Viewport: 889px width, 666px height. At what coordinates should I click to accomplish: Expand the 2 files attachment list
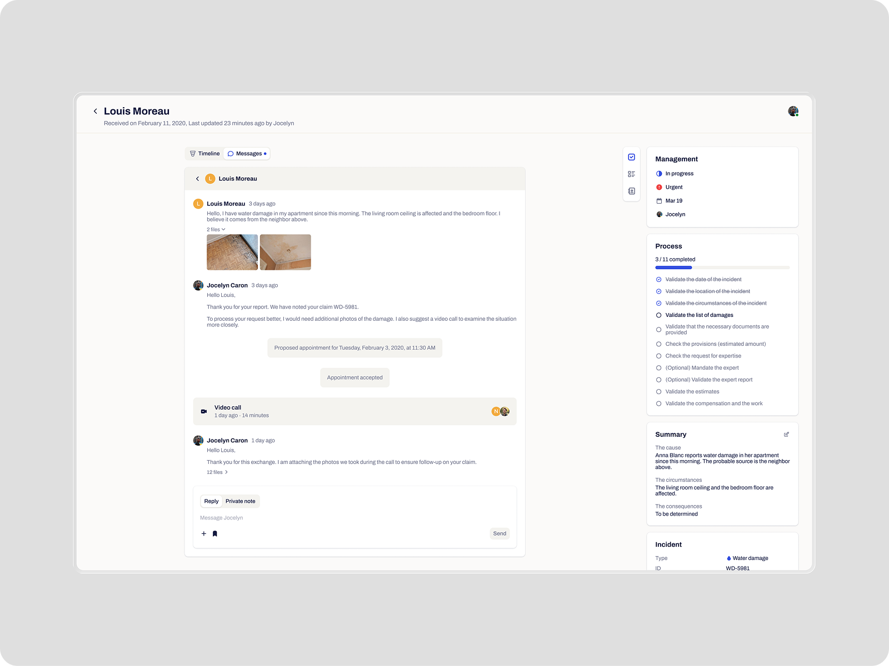(x=216, y=229)
